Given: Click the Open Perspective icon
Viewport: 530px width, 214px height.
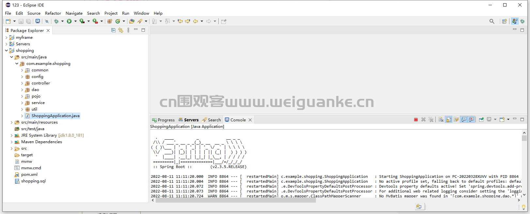Looking at the screenshot, I should coord(504,21).
